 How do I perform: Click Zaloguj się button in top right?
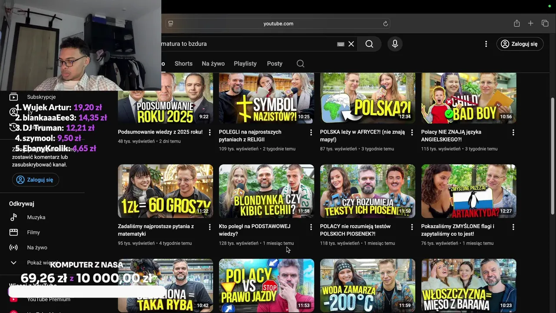click(x=520, y=44)
